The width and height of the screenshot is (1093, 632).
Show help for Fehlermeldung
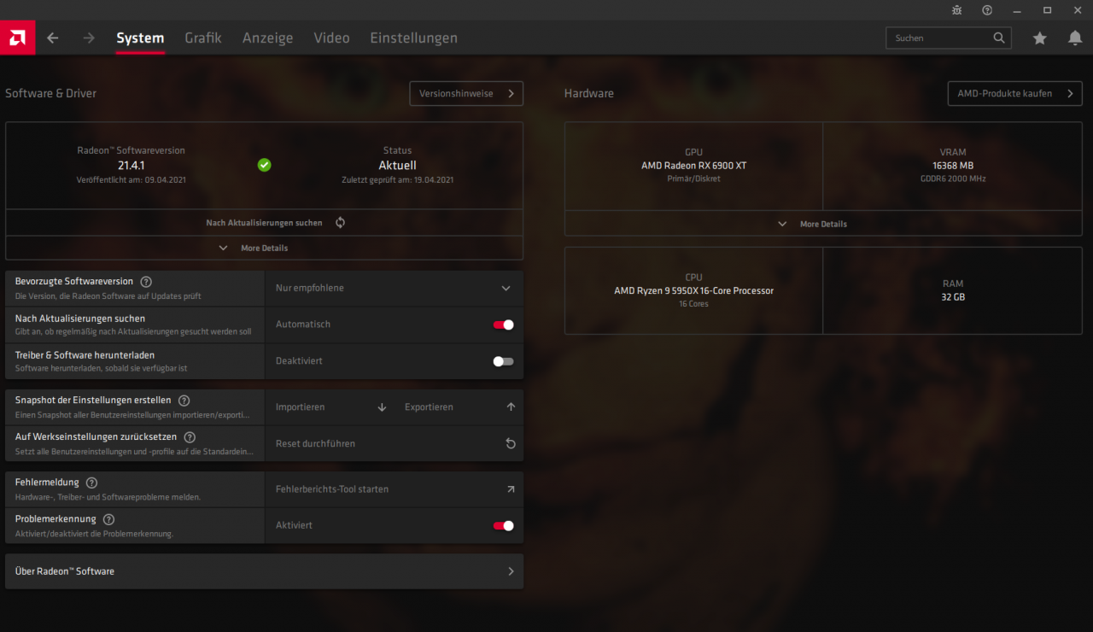(91, 483)
